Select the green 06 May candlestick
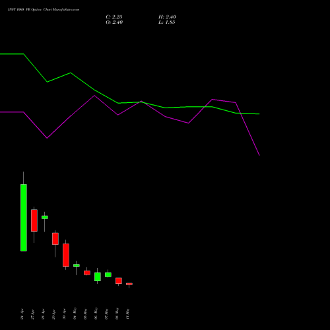Viewport: 330px width, 330px height. pos(98,277)
